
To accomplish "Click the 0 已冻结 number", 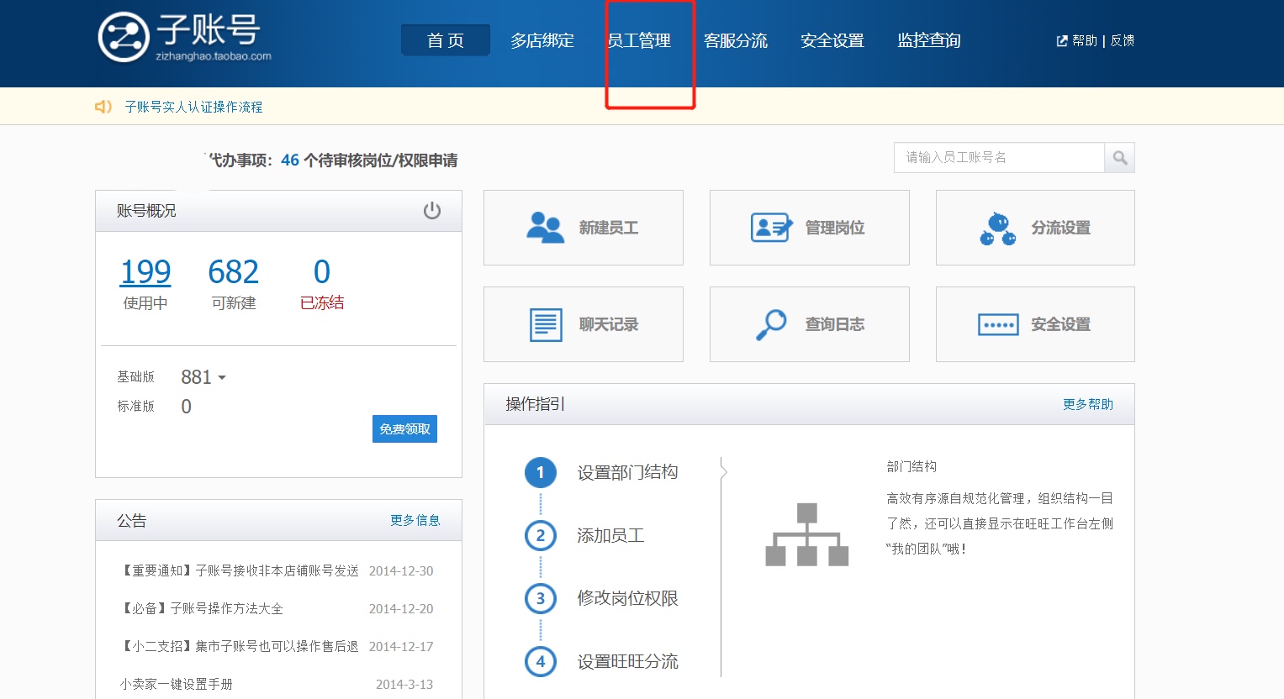I will coord(322,271).
